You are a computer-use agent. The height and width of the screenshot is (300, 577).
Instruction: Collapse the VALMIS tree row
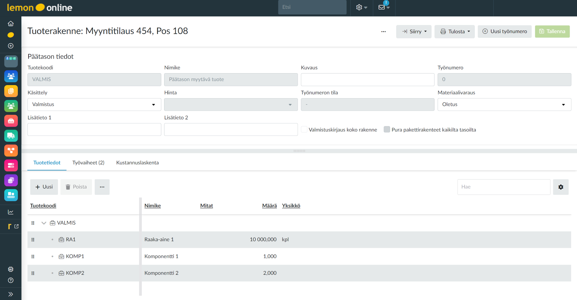pos(44,223)
